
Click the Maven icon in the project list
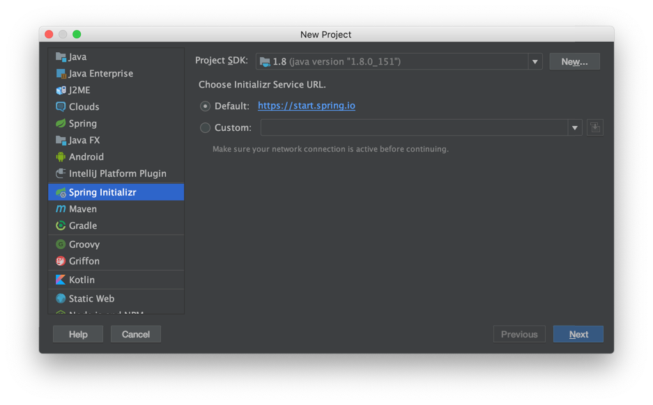[61, 209]
